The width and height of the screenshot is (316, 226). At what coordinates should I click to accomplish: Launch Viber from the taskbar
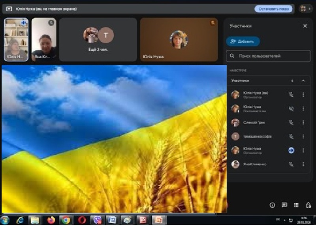pyautogui.click(x=96, y=220)
